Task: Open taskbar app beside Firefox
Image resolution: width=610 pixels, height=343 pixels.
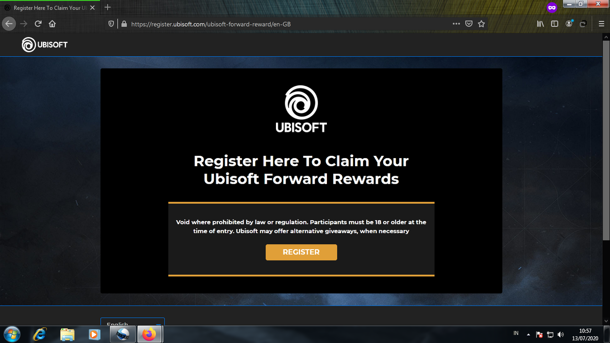Action: pos(122,334)
